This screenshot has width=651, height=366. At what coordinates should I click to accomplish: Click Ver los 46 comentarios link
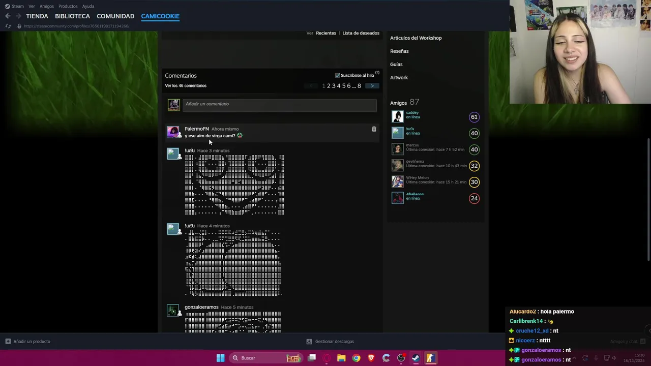click(186, 86)
